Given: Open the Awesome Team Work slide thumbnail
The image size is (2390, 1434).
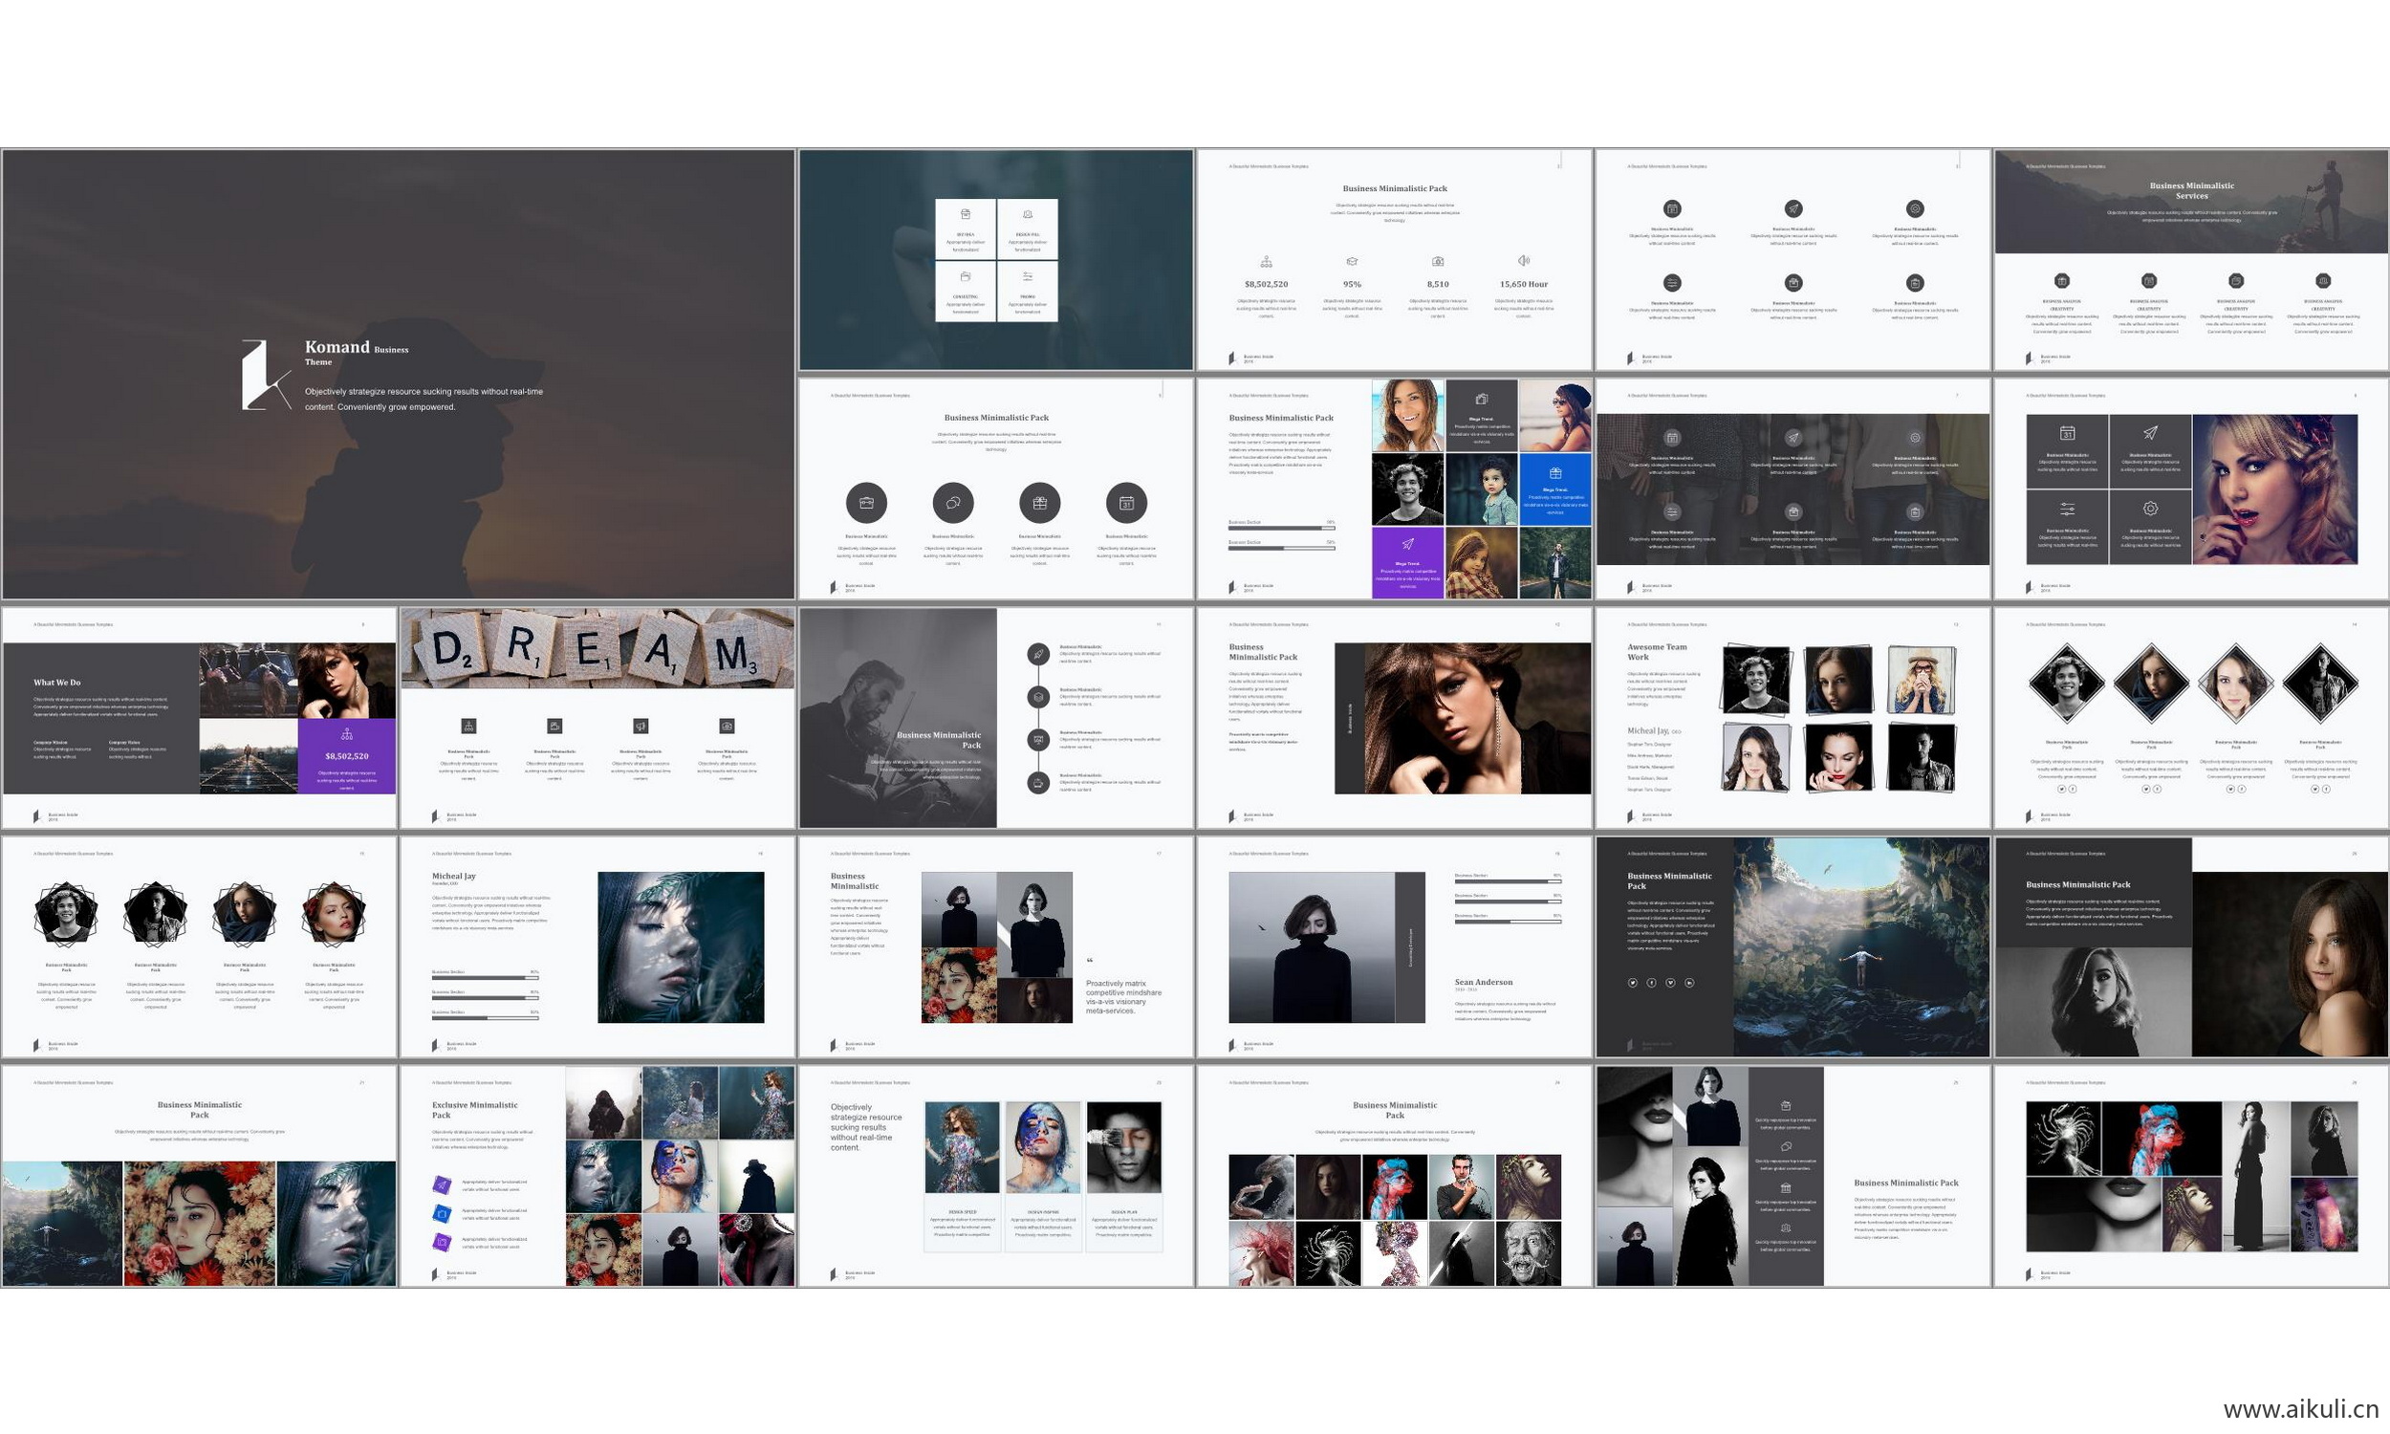Looking at the screenshot, I should pos(1792,717).
